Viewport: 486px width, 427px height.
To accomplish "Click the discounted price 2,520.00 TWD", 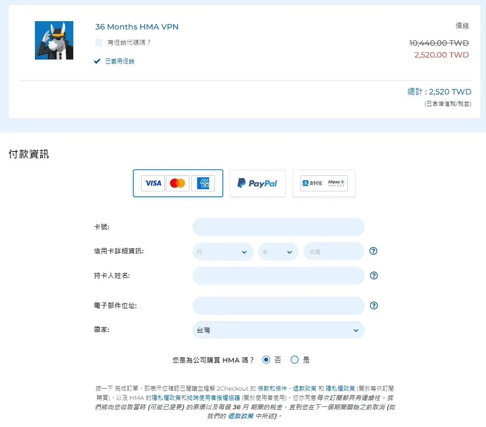I will point(441,55).
